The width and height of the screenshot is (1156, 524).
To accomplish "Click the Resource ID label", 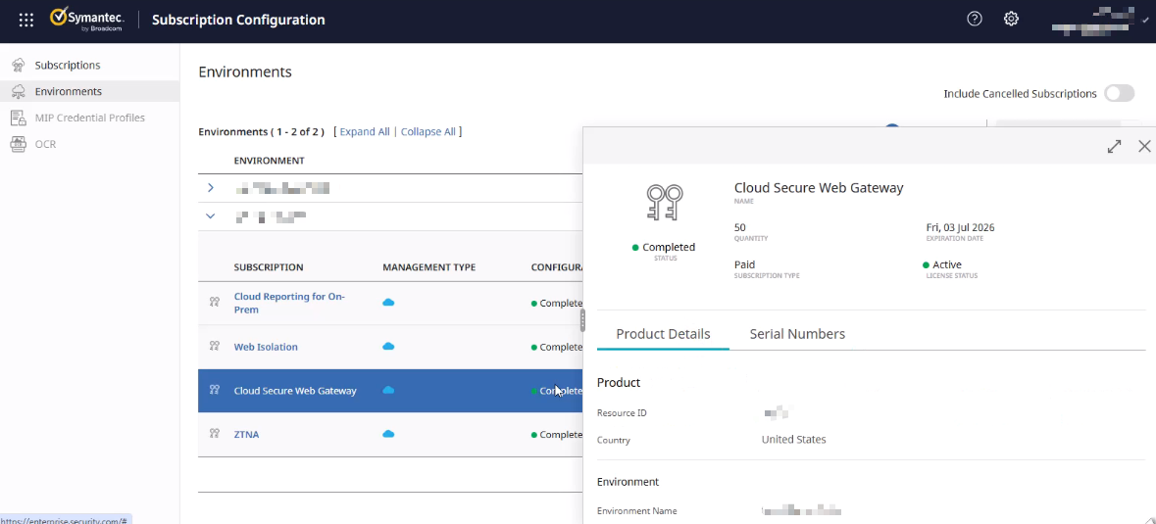I will click(622, 413).
